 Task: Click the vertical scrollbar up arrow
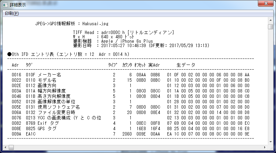click(270, 21)
